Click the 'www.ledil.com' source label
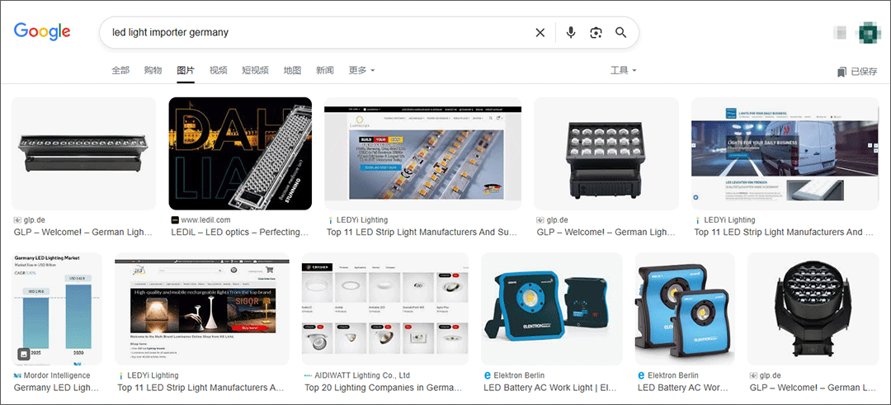 205,220
